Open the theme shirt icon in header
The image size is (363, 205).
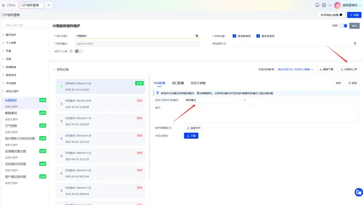(324, 5)
